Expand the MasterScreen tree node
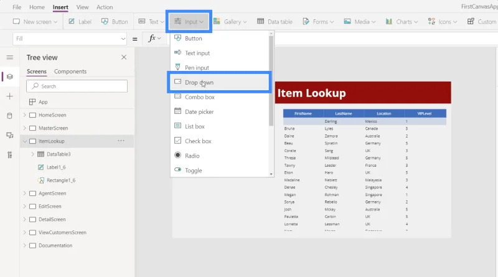 point(25,128)
